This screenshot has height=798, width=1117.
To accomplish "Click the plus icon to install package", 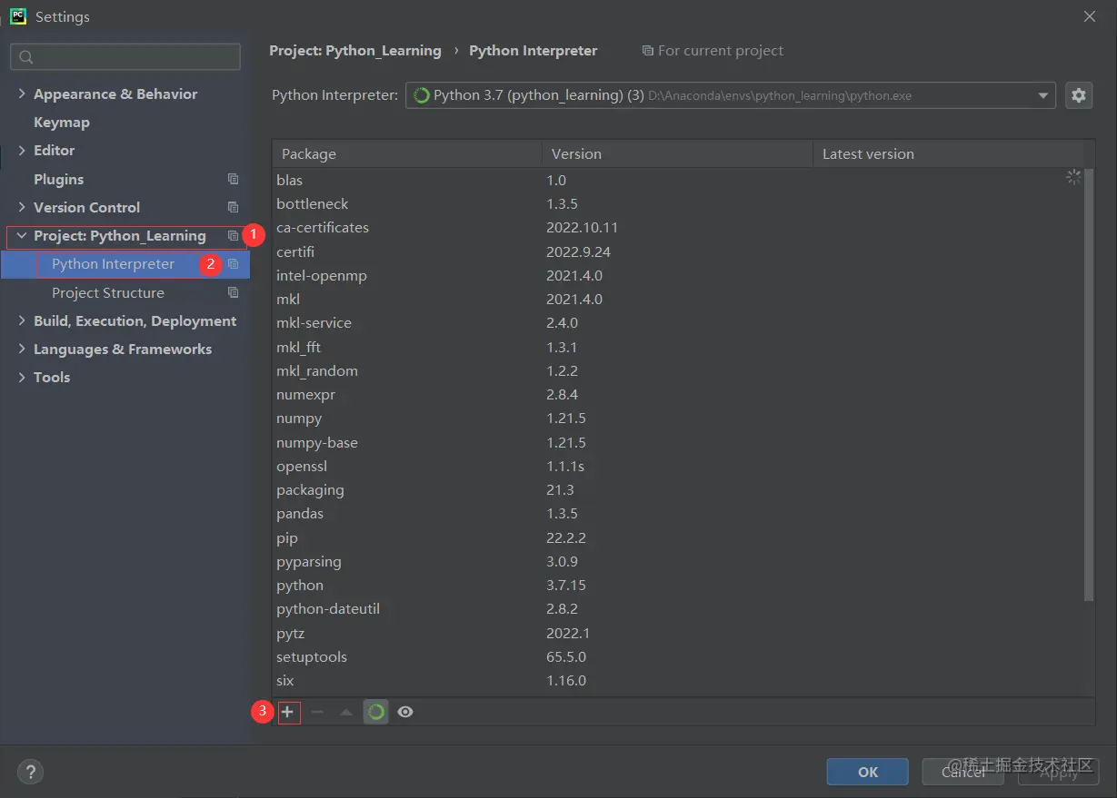I will pyautogui.click(x=287, y=712).
